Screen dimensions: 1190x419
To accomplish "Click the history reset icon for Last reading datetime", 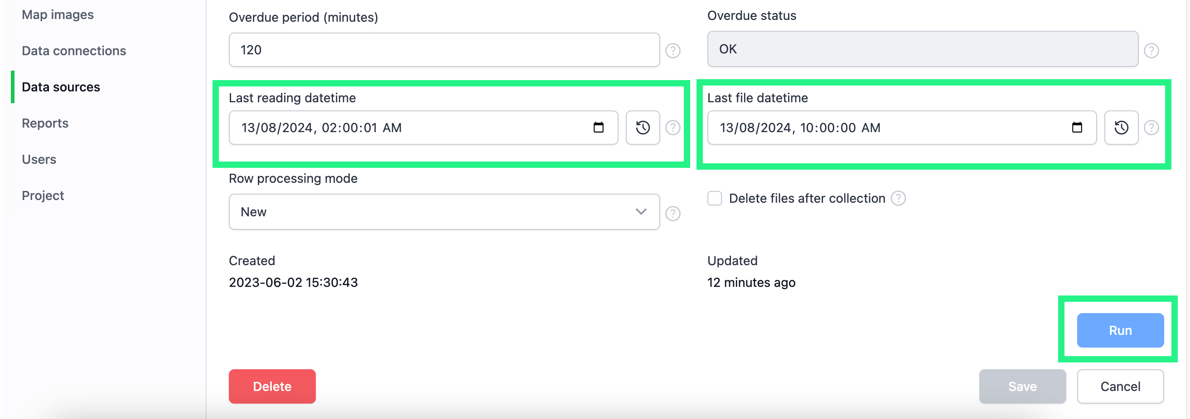I will (x=643, y=127).
